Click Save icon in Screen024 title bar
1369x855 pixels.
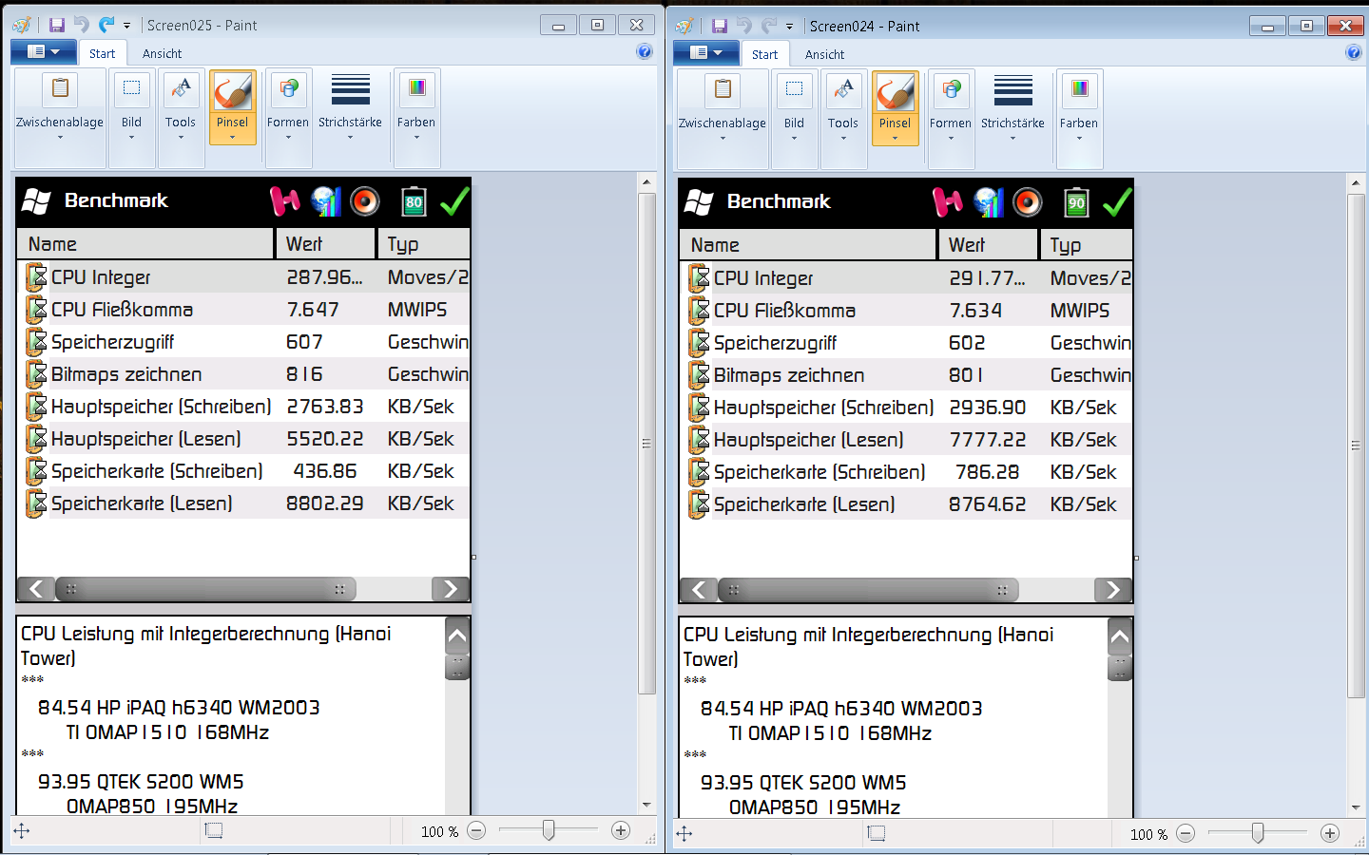(720, 26)
